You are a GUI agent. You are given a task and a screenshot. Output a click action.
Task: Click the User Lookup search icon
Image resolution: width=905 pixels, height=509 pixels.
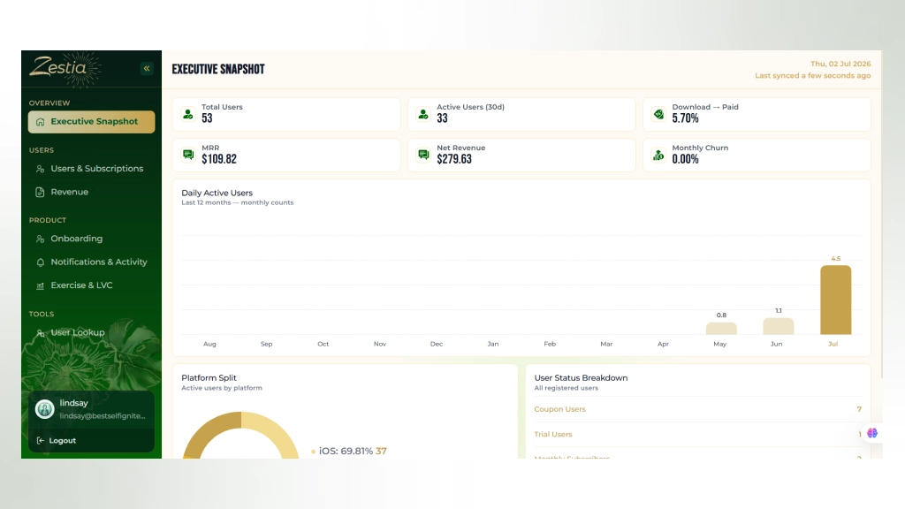40,333
